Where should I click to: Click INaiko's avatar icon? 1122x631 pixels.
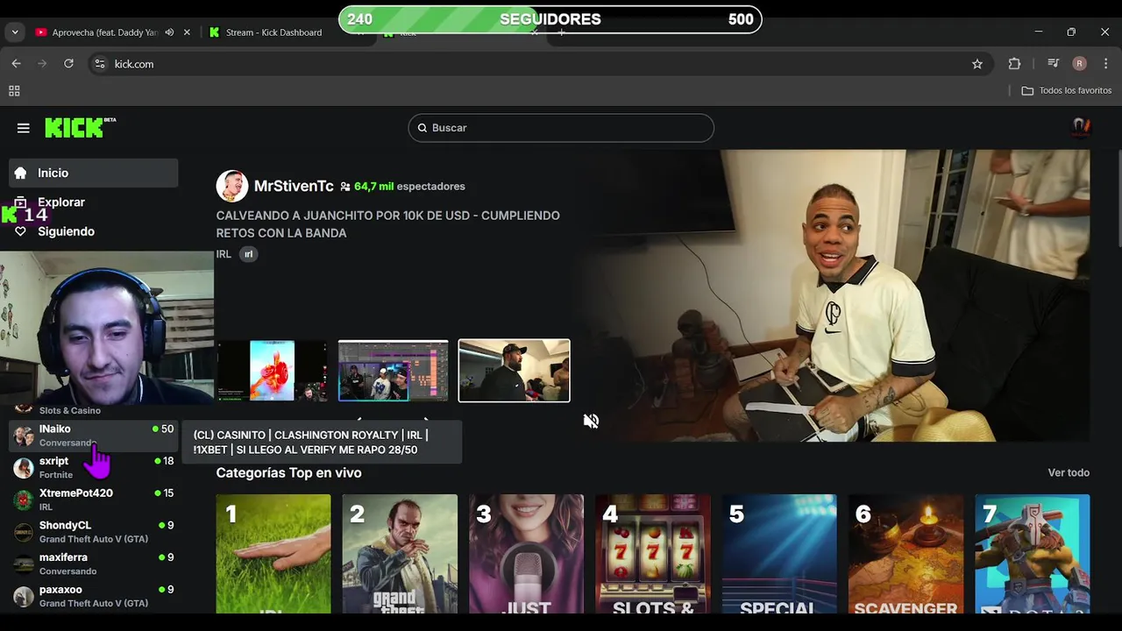tap(24, 436)
